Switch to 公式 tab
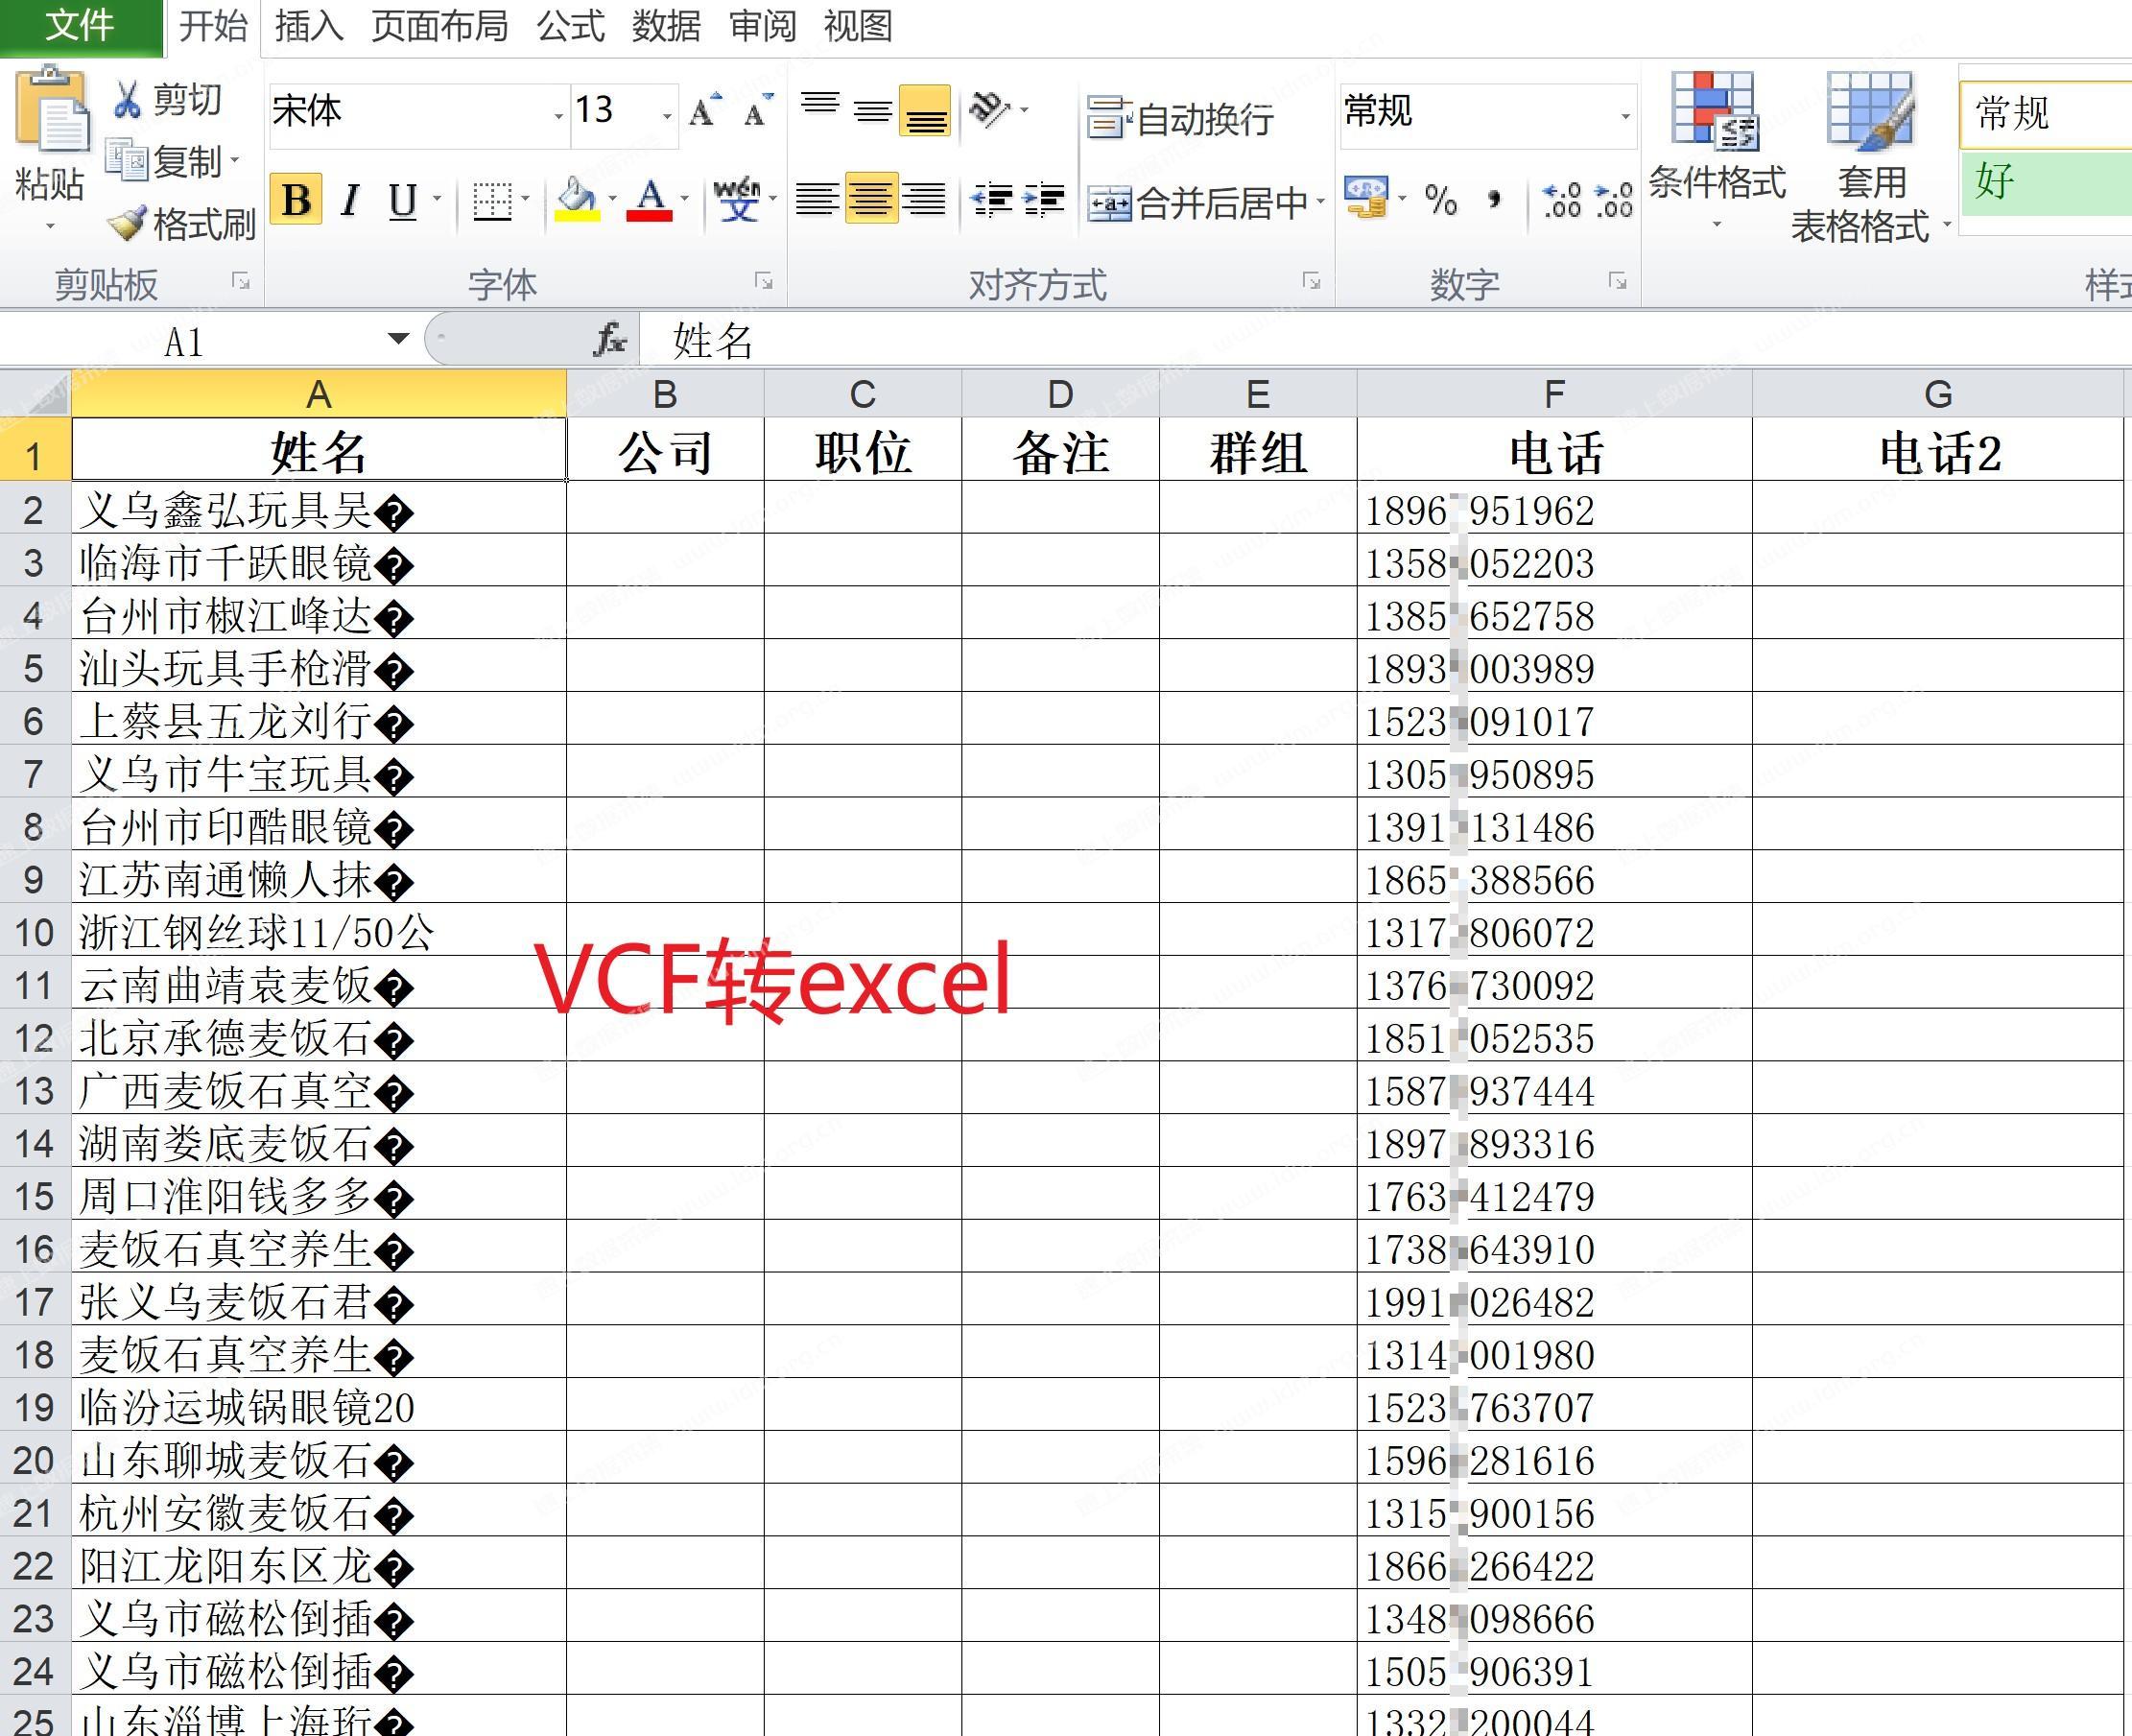Viewport: 2132px width, 1736px height. (571, 26)
